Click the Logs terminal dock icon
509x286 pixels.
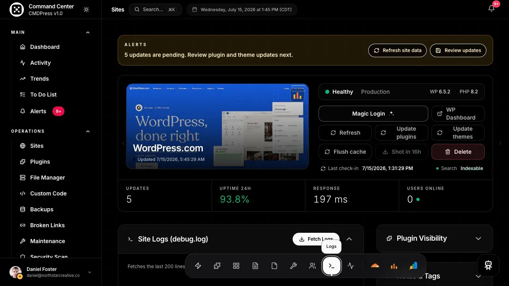click(332, 266)
